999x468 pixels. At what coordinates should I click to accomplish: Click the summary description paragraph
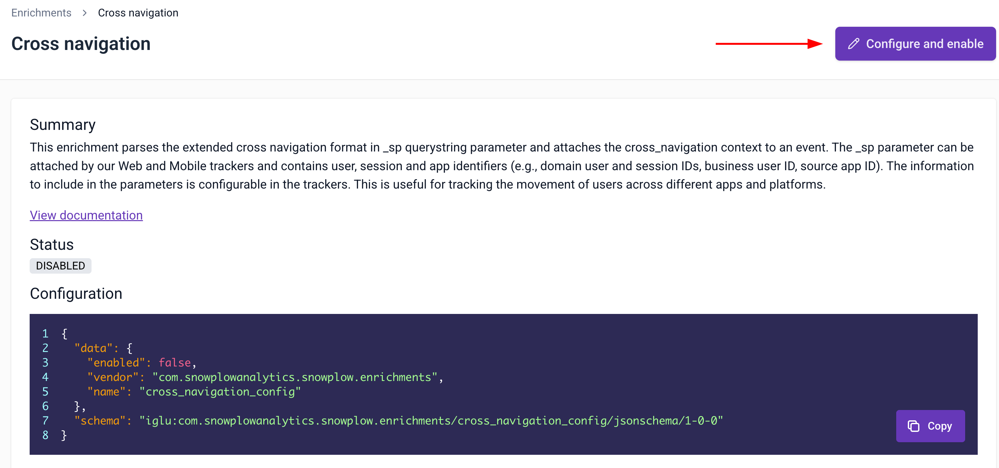[501, 166]
